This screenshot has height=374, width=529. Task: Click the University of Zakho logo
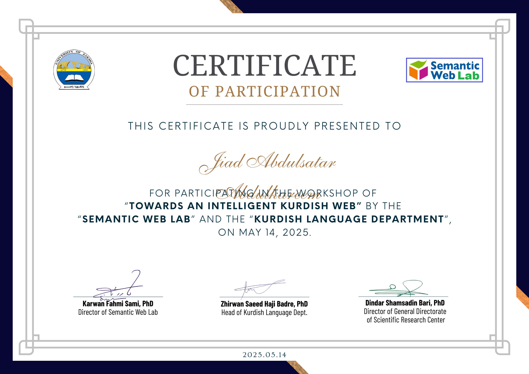pyautogui.click(x=74, y=70)
